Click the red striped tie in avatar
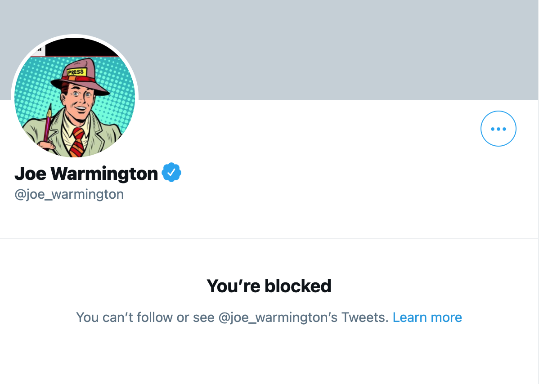The width and height of the screenshot is (539, 384). 78,142
